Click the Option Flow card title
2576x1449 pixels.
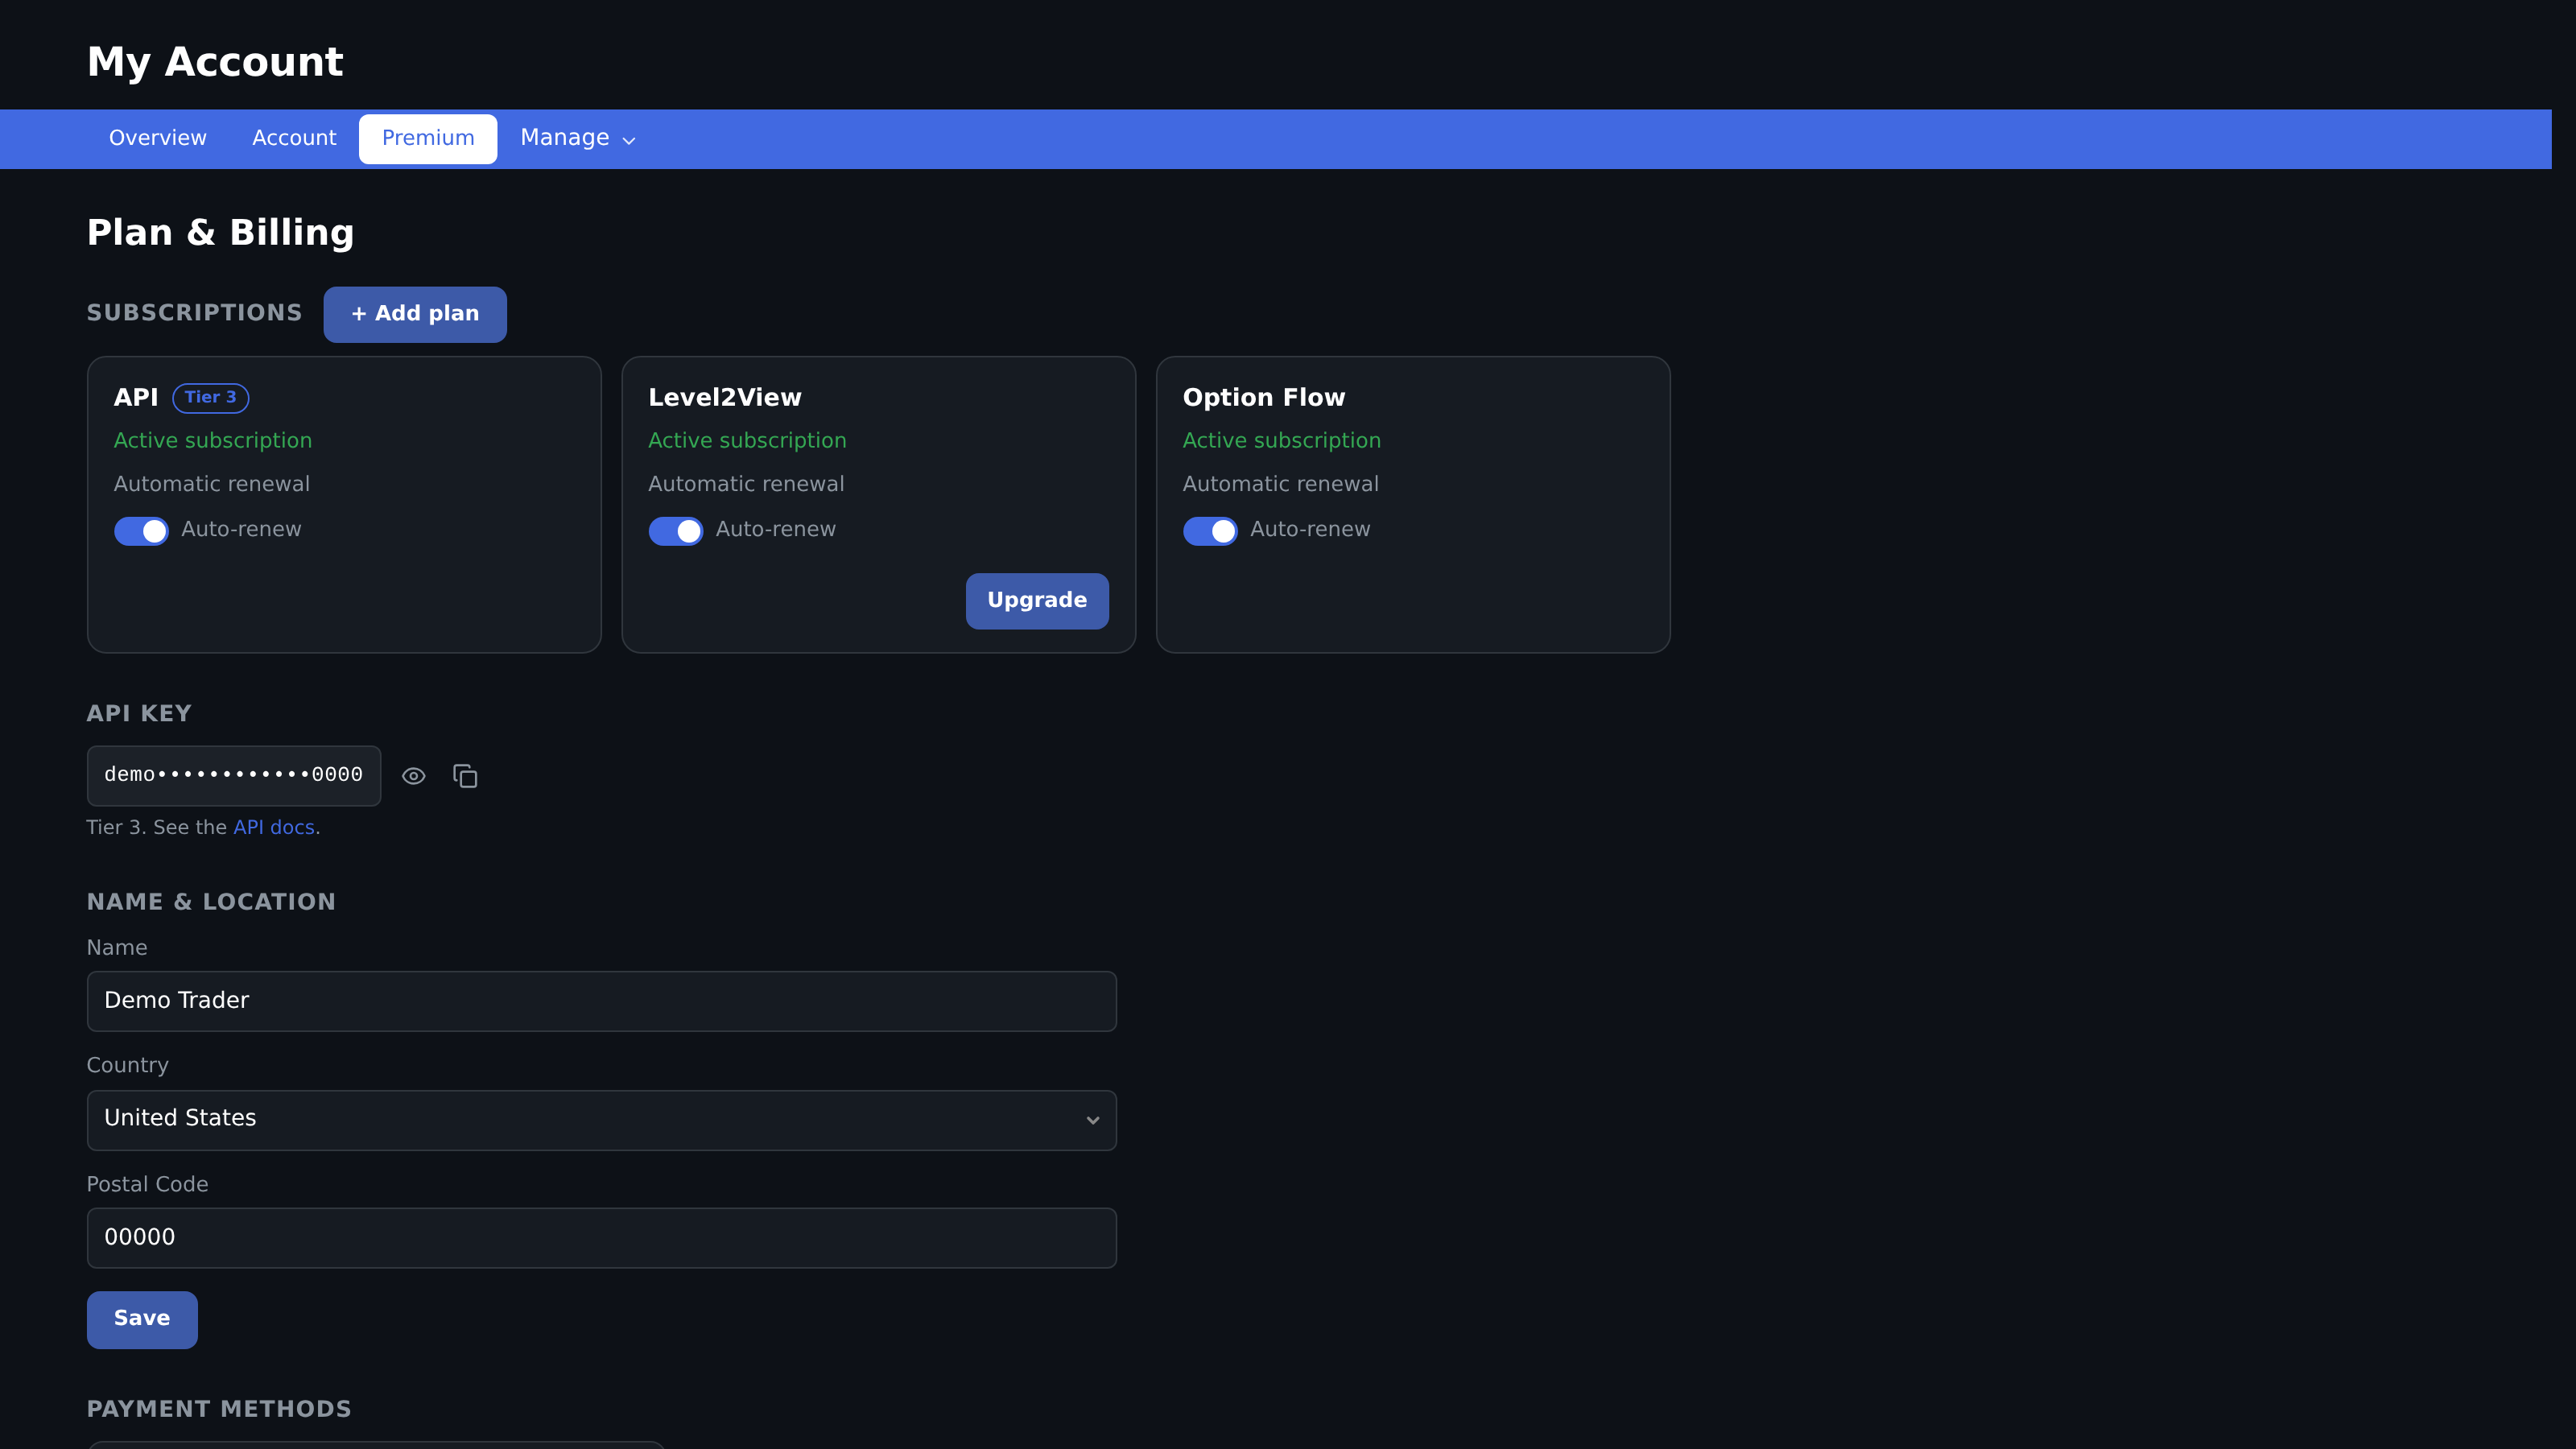(1264, 398)
